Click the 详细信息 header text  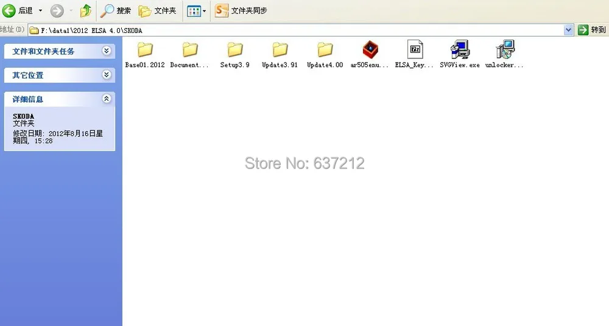point(27,99)
